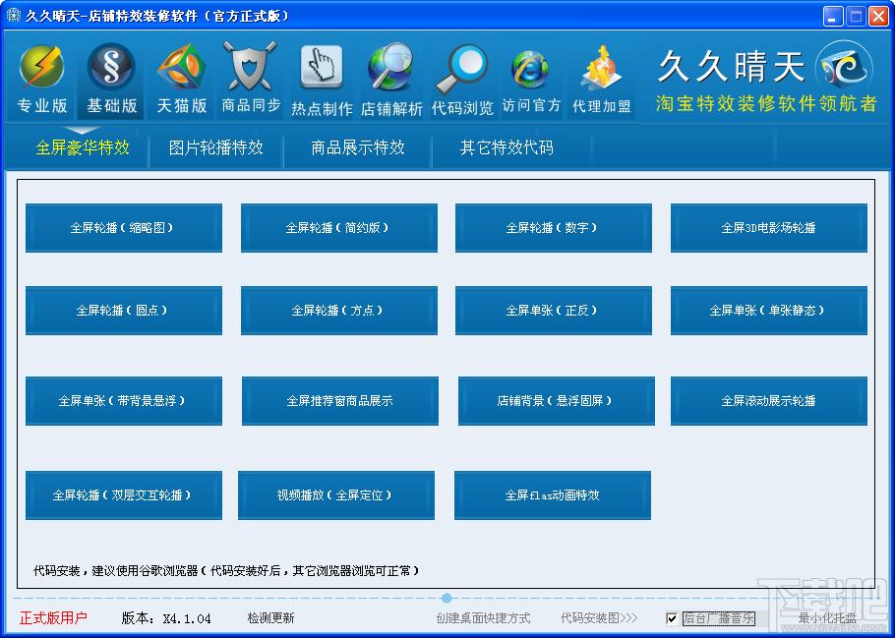Screen dimensions: 895x638
Task: Select the 基础版 section icon
Action: tap(111, 67)
